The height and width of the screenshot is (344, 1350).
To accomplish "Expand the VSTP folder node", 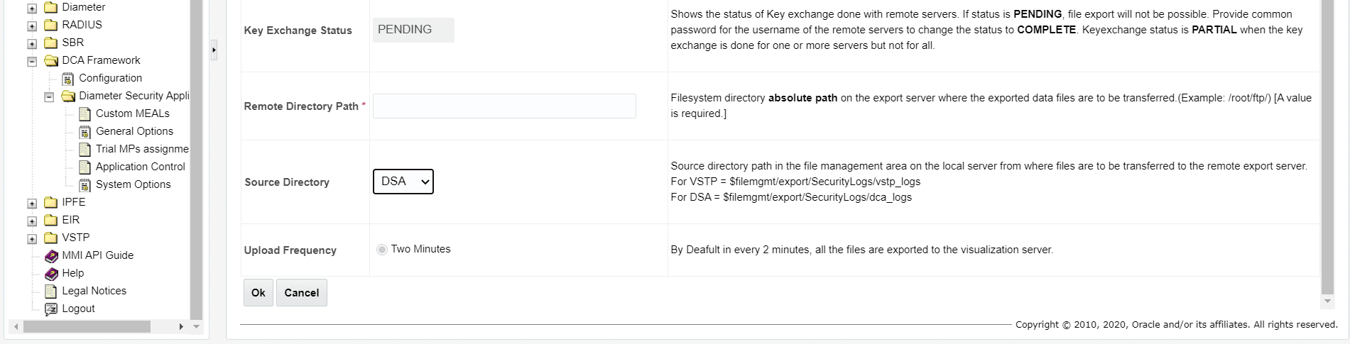I will click(x=32, y=238).
